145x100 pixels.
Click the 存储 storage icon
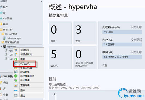point(1,24)
